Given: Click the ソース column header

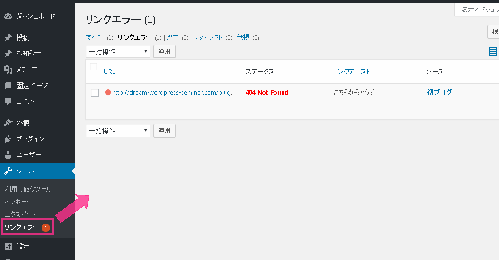Looking at the screenshot, I should point(435,72).
